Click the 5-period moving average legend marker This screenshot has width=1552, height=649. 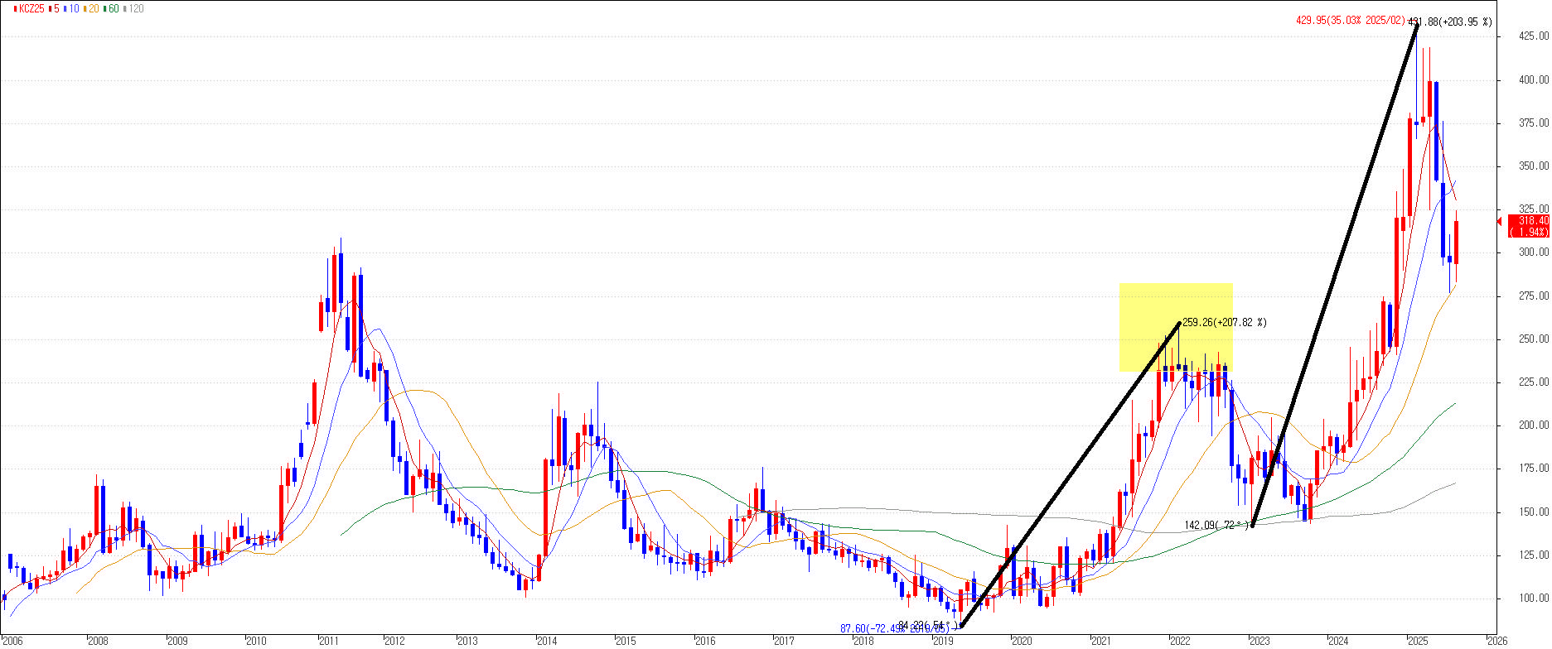pyautogui.click(x=55, y=8)
